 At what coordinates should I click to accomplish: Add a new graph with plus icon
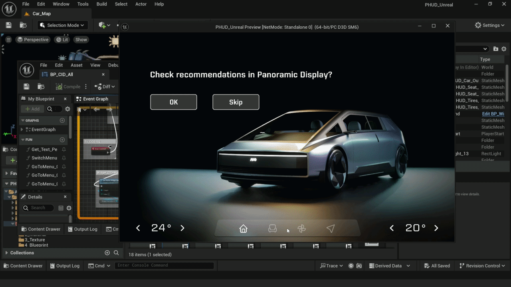point(62,120)
